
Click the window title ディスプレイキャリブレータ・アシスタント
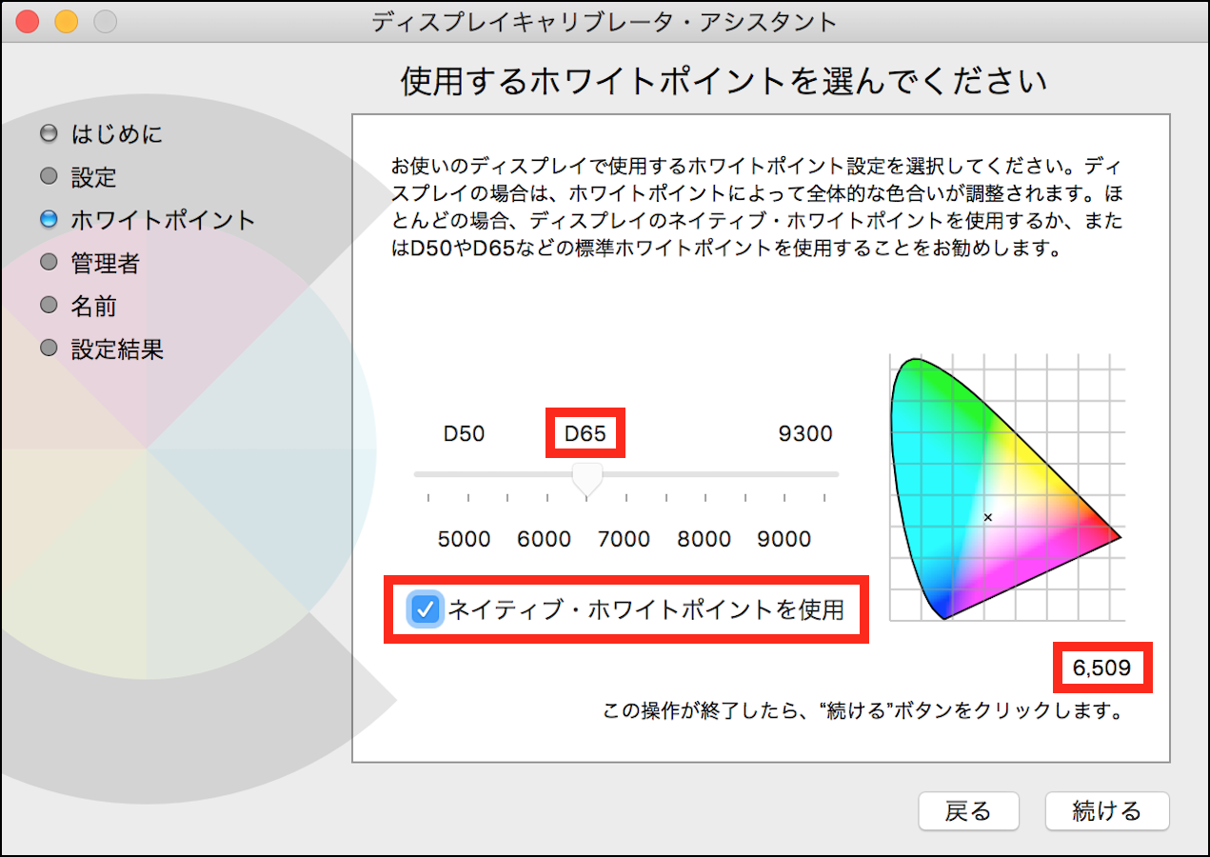[x=605, y=21]
